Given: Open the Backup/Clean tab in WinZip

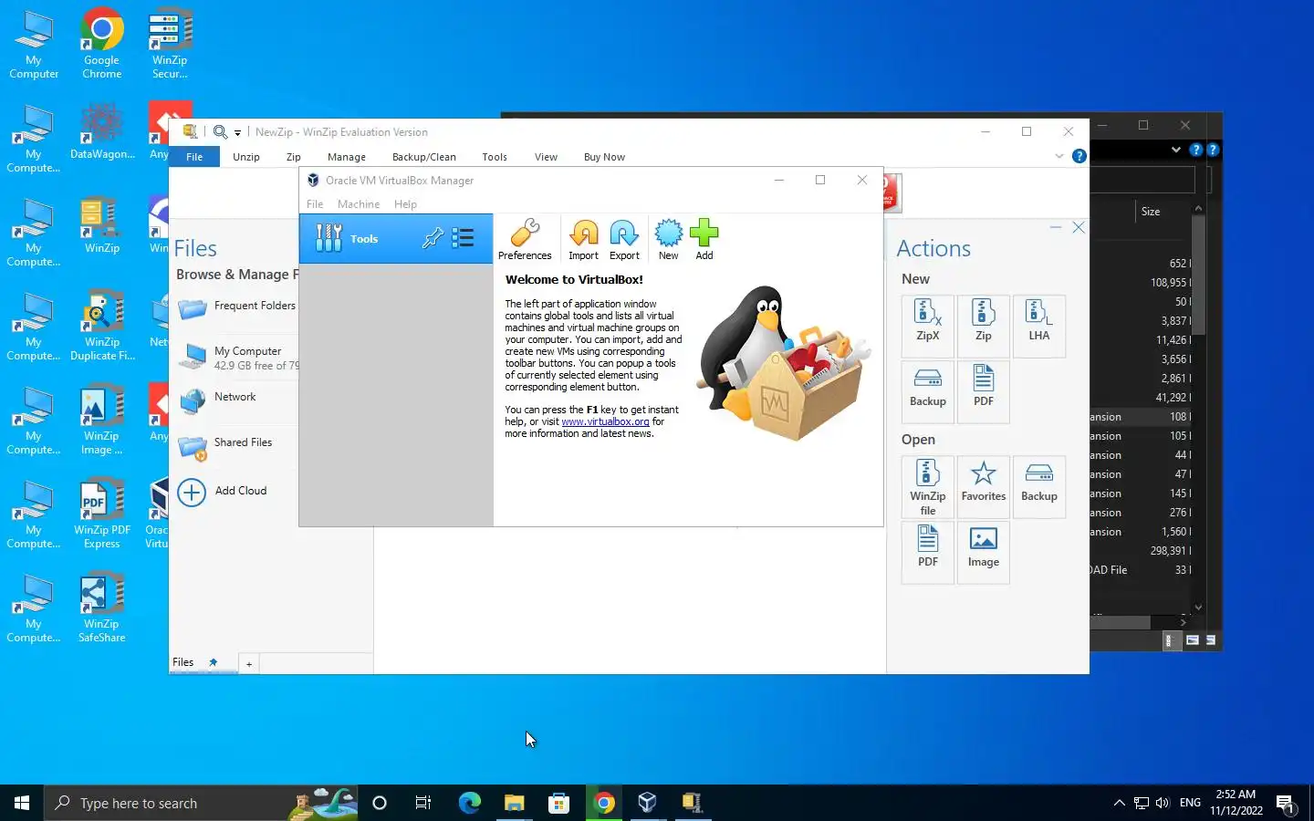Looking at the screenshot, I should click(424, 157).
